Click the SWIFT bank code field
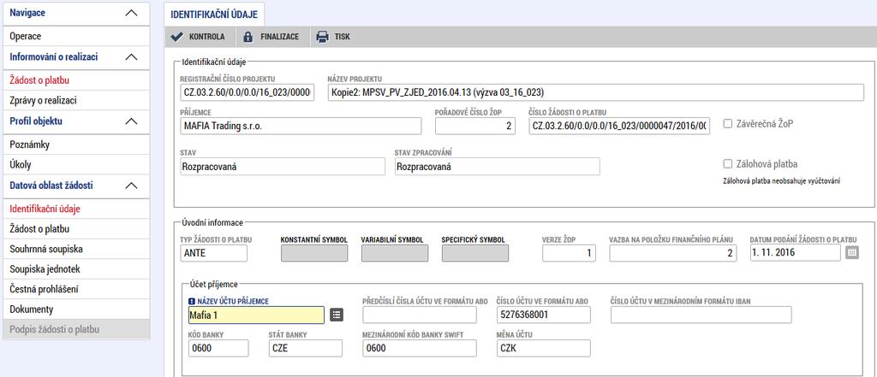 (420, 349)
